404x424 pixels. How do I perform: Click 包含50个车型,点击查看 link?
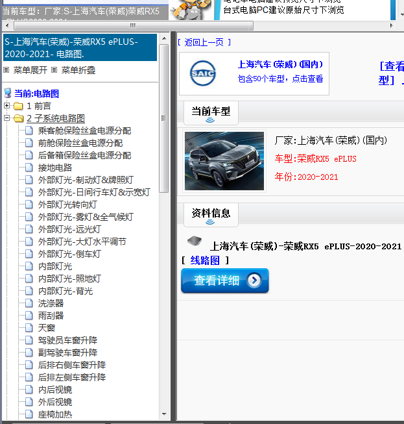[280, 79]
